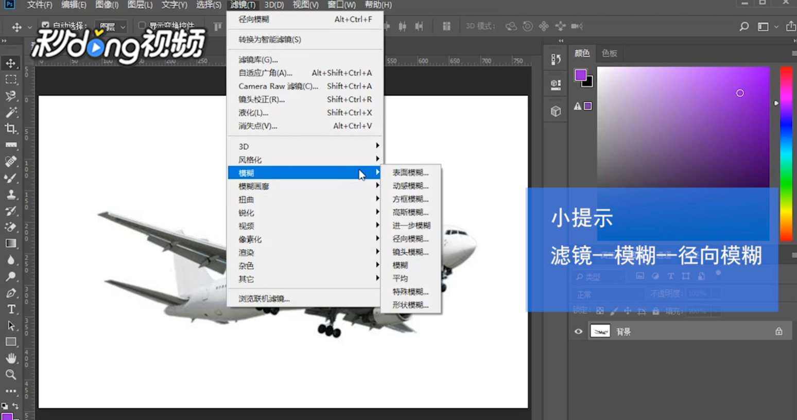The height and width of the screenshot is (420, 797).
Task: Click the rainbow hue slider bar
Action: point(786,153)
